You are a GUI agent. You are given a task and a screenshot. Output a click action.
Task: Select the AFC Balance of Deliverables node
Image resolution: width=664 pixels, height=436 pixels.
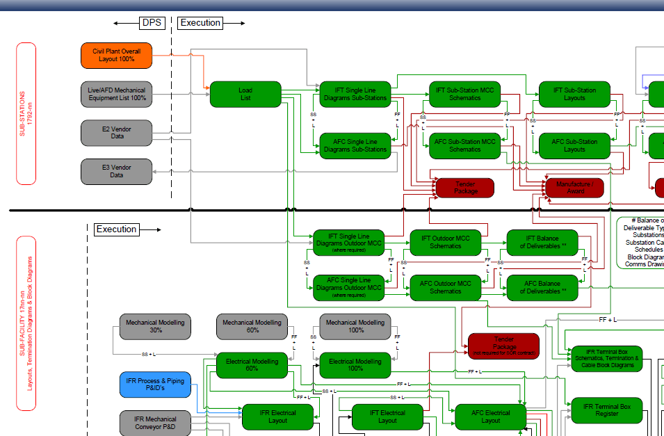pos(542,287)
